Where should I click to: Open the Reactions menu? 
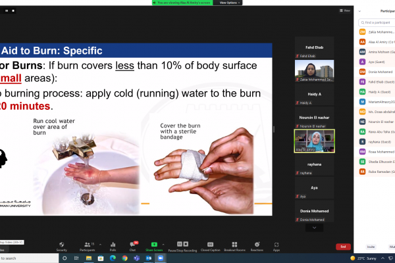tap(256, 246)
